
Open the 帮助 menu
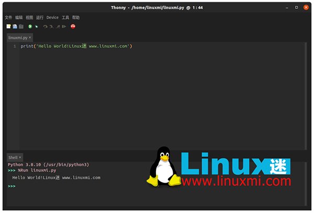pos(76,18)
